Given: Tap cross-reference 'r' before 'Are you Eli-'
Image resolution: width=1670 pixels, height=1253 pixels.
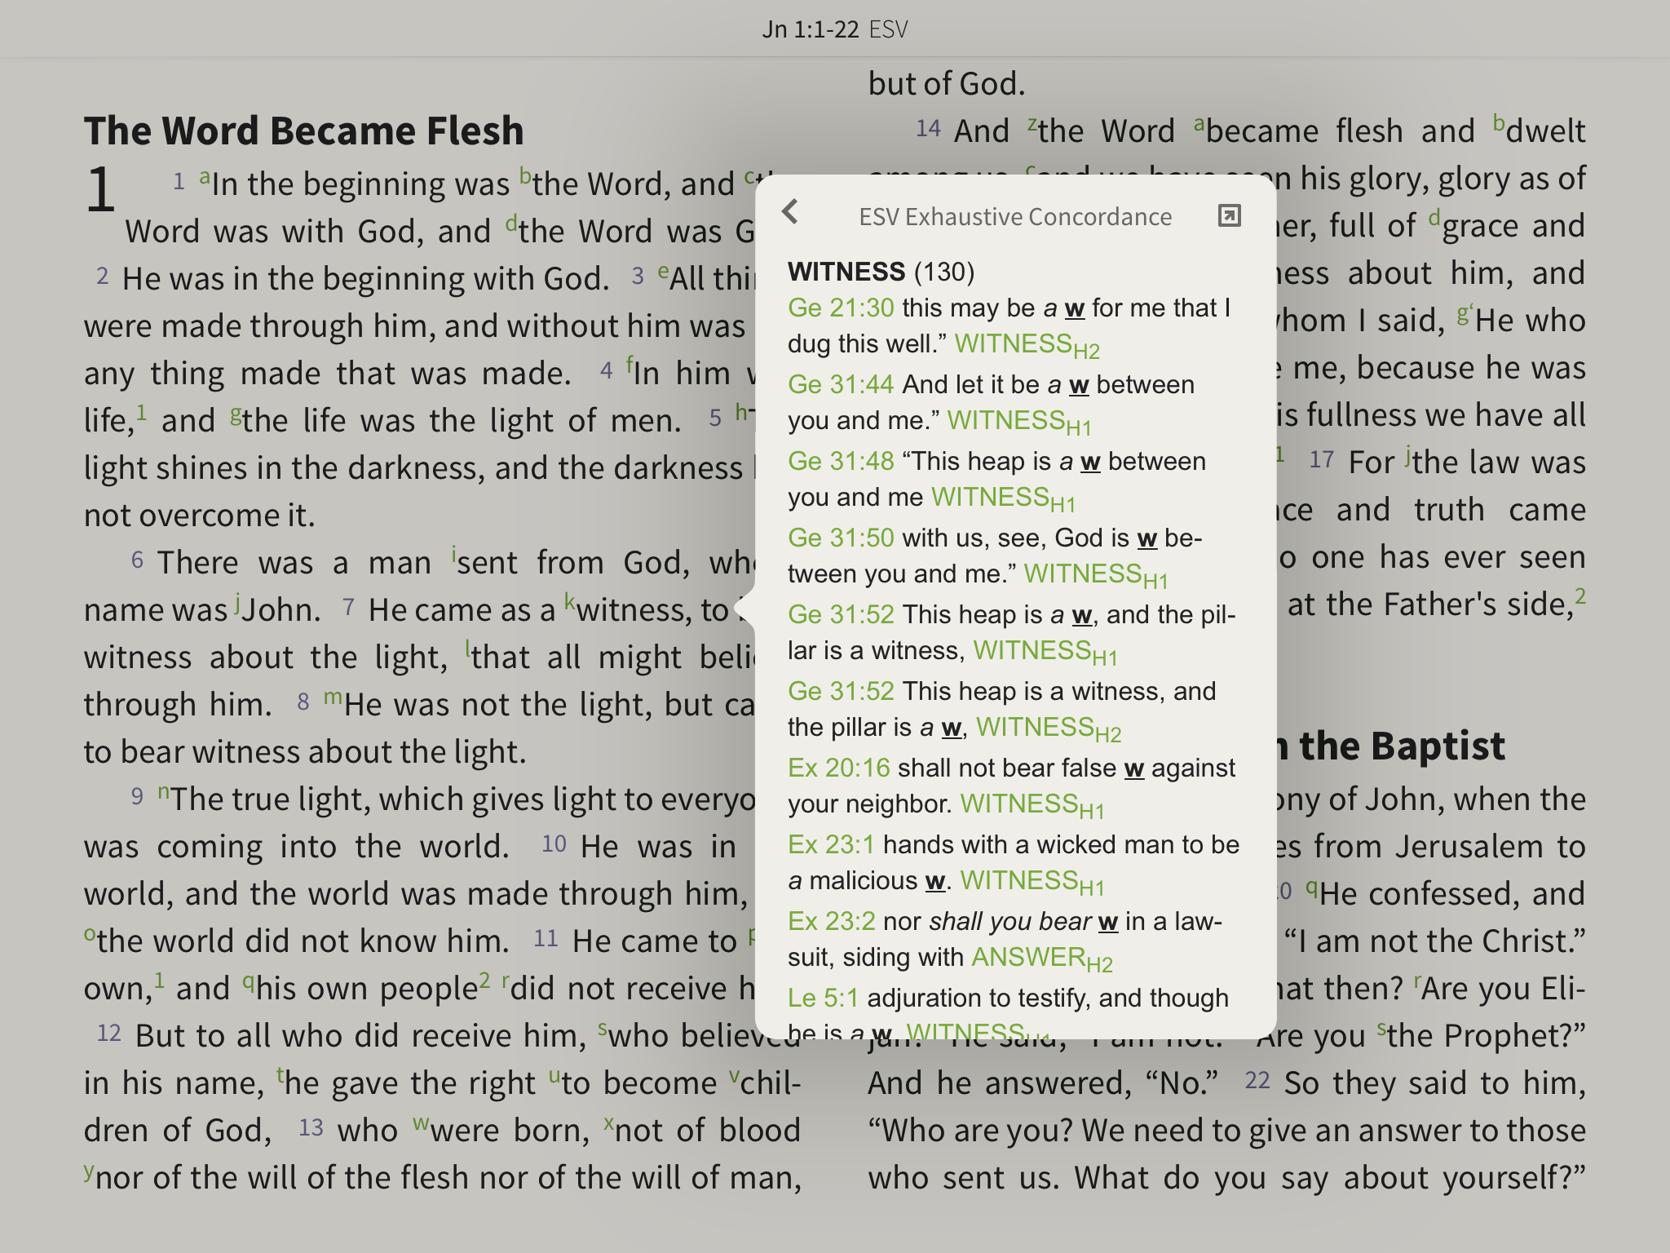Looking at the screenshot, I should coord(1417,981).
